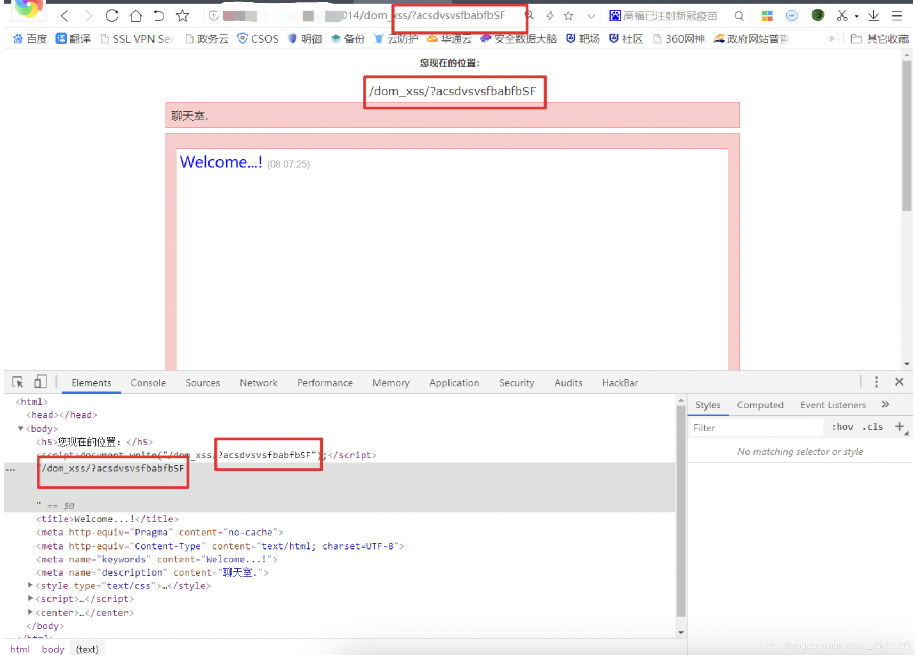Open the CSOS bookmark
Image resolution: width=915 pixels, height=655 pixels.
(x=258, y=38)
